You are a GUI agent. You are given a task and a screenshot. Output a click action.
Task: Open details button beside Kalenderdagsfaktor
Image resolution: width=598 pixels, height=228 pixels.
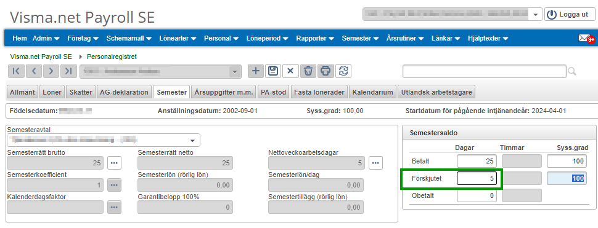pyautogui.click(x=115, y=207)
